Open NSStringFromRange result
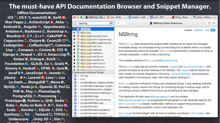Image resolution: width=220 pixels, height=123 pixels. [x=93, y=50]
